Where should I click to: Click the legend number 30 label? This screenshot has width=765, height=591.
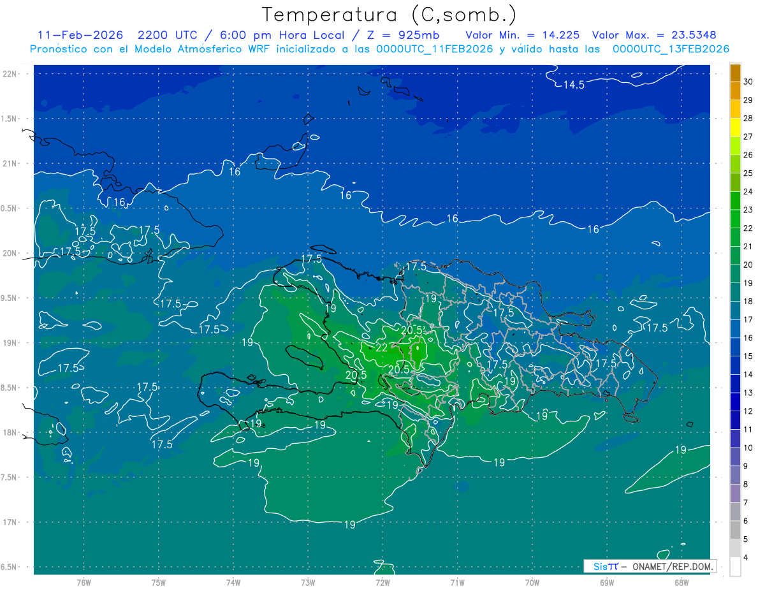click(x=748, y=82)
